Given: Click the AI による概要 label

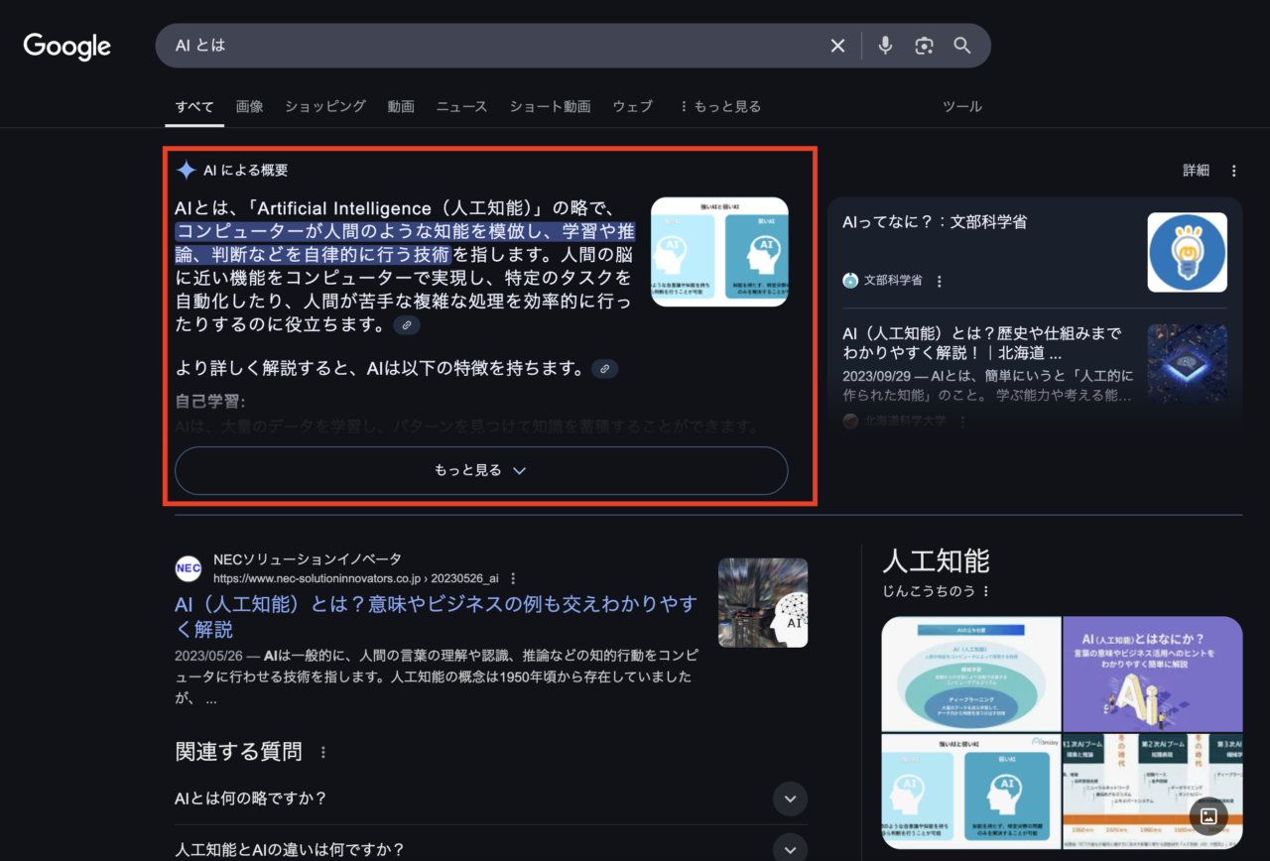Looking at the screenshot, I should pos(245,171).
